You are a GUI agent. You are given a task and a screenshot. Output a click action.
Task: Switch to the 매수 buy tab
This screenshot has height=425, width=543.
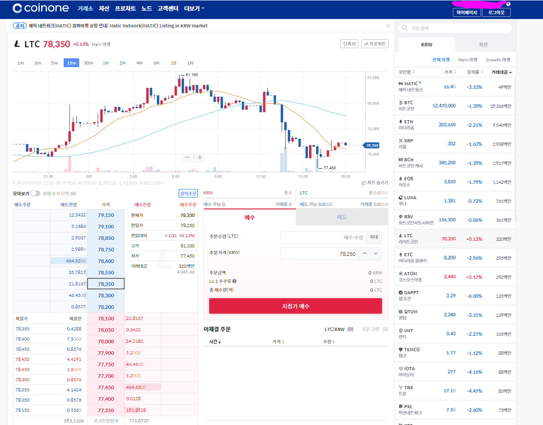tap(249, 217)
